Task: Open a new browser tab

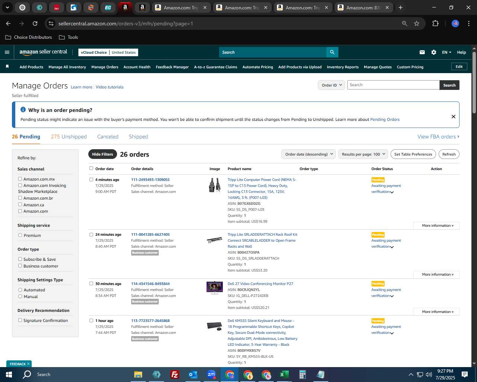Action: tap(401, 7)
